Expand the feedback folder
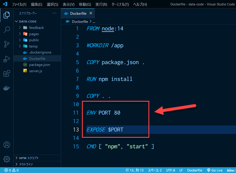This screenshot has height=173, width=236. click(20, 28)
